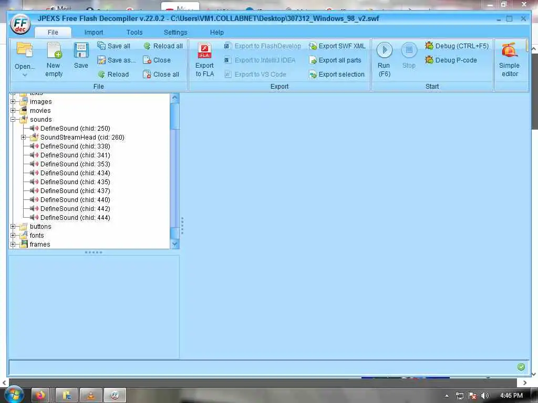Expand the fonts folder node
The height and width of the screenshot is (403, 538).
(x=13, y=236)
